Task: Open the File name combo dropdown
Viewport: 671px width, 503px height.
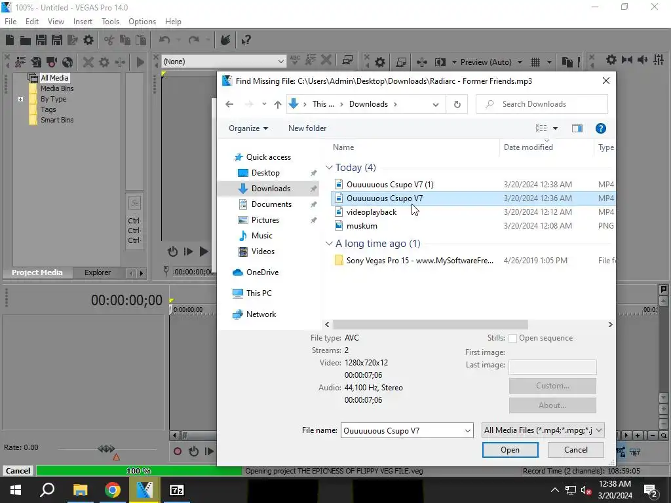Action: [468, 431]
